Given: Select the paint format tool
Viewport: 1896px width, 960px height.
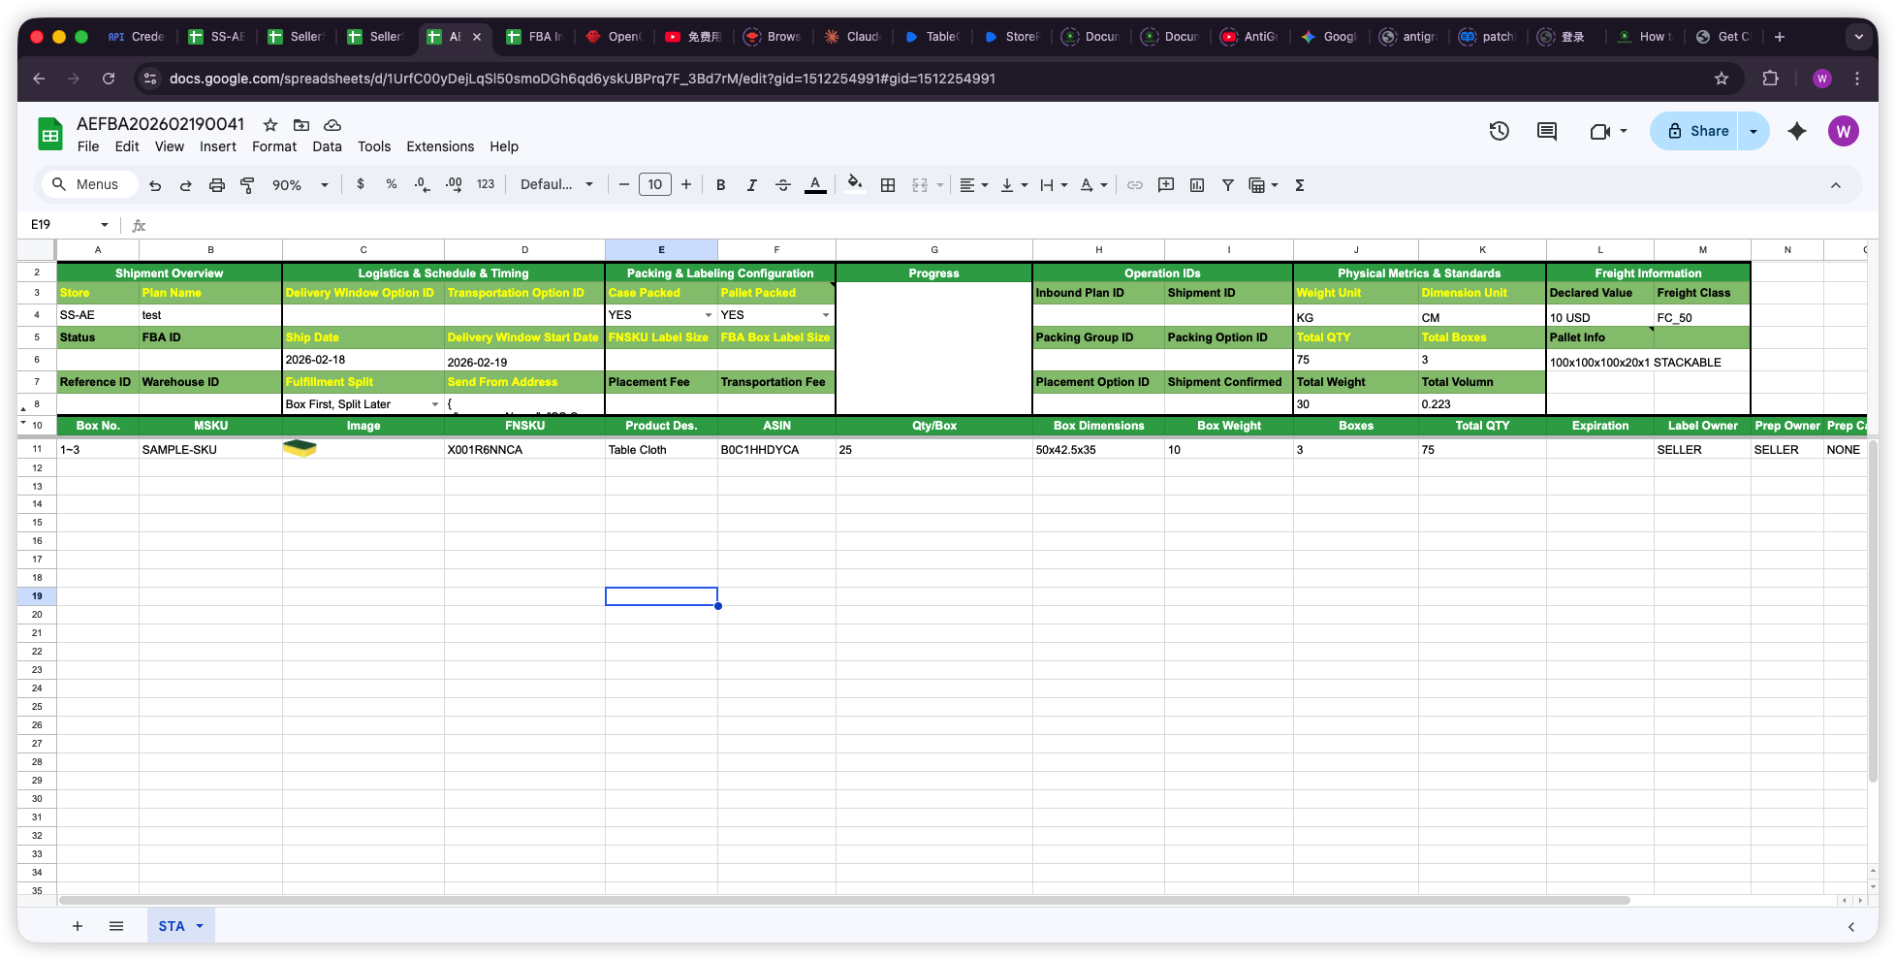Looking at the screenshot, I should (247, 184).
